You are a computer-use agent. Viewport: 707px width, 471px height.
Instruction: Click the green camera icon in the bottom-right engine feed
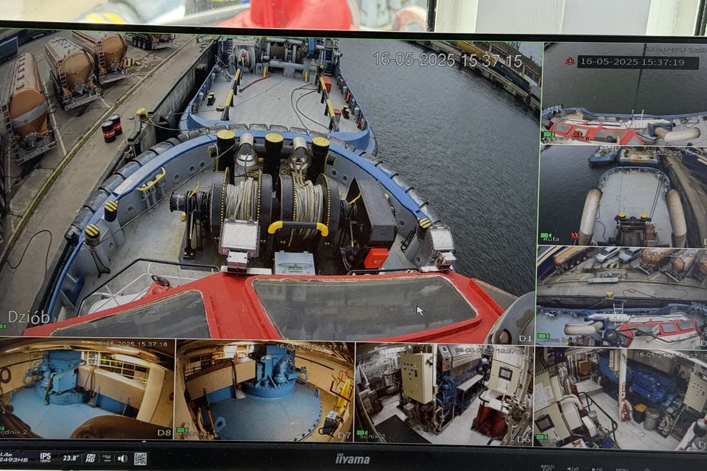pos(541,436)
